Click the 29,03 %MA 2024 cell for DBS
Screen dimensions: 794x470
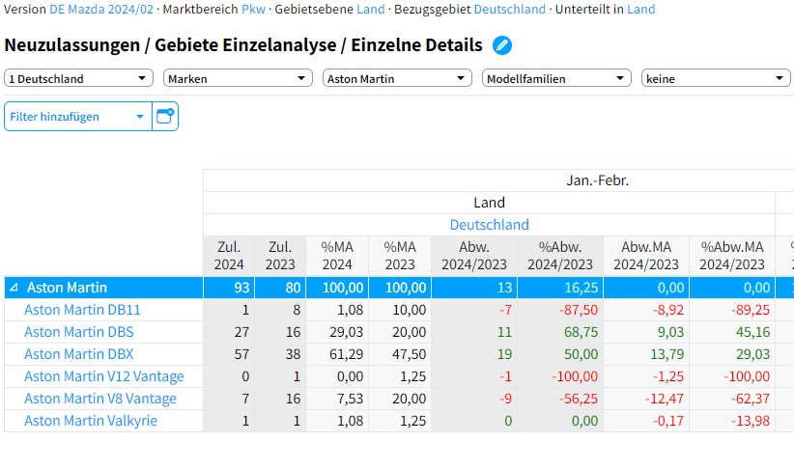pyautogui.click(x=337, y=332)
